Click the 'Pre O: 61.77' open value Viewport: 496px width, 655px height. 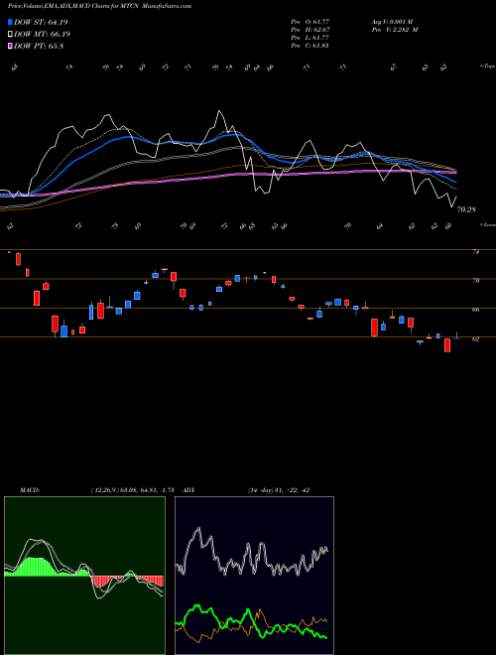coord(310,21)
